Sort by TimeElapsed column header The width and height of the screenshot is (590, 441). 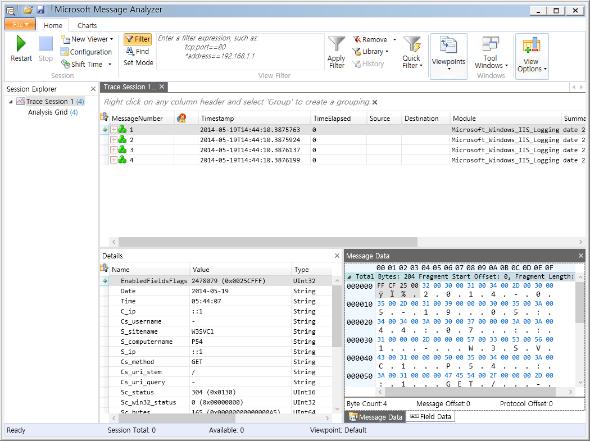point(339,118)
